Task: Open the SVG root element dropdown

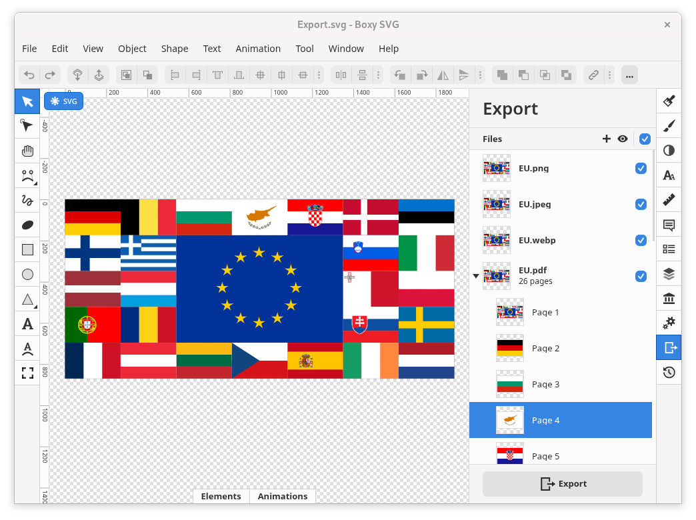Action: tap(64, 101)
